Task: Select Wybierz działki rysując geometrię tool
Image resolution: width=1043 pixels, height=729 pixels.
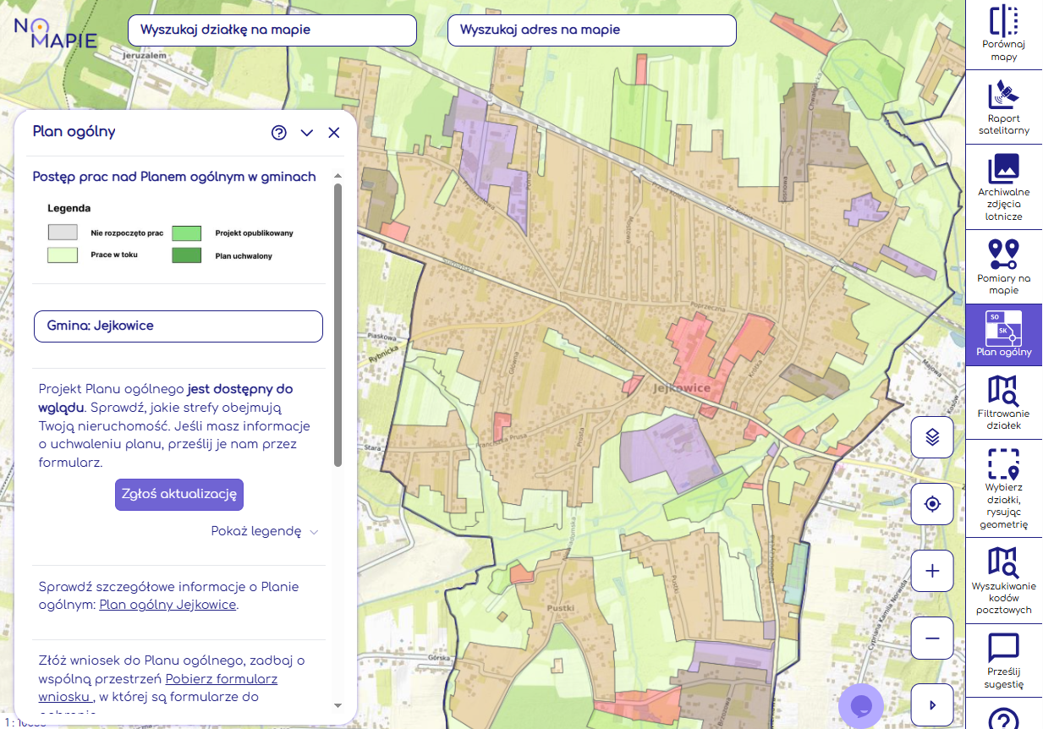Action: [x=1003, y=488]
